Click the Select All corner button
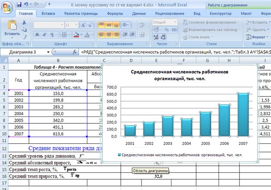The height and width of the screenshot is (190, 271). [x=4, y=61]
